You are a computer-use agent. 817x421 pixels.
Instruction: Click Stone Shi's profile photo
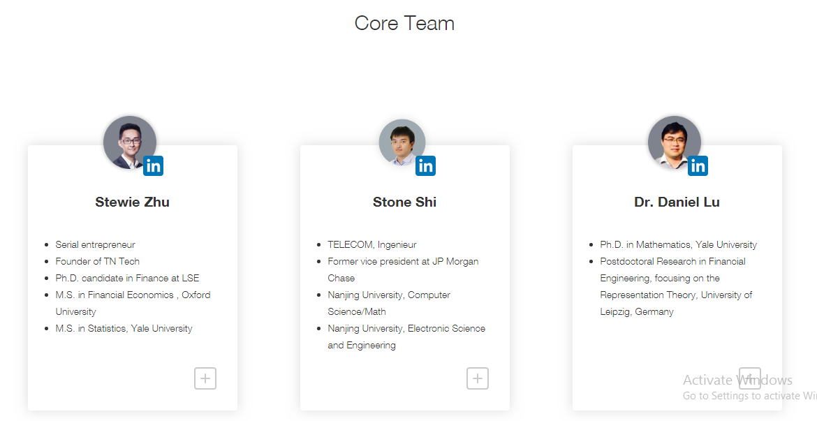402,142
